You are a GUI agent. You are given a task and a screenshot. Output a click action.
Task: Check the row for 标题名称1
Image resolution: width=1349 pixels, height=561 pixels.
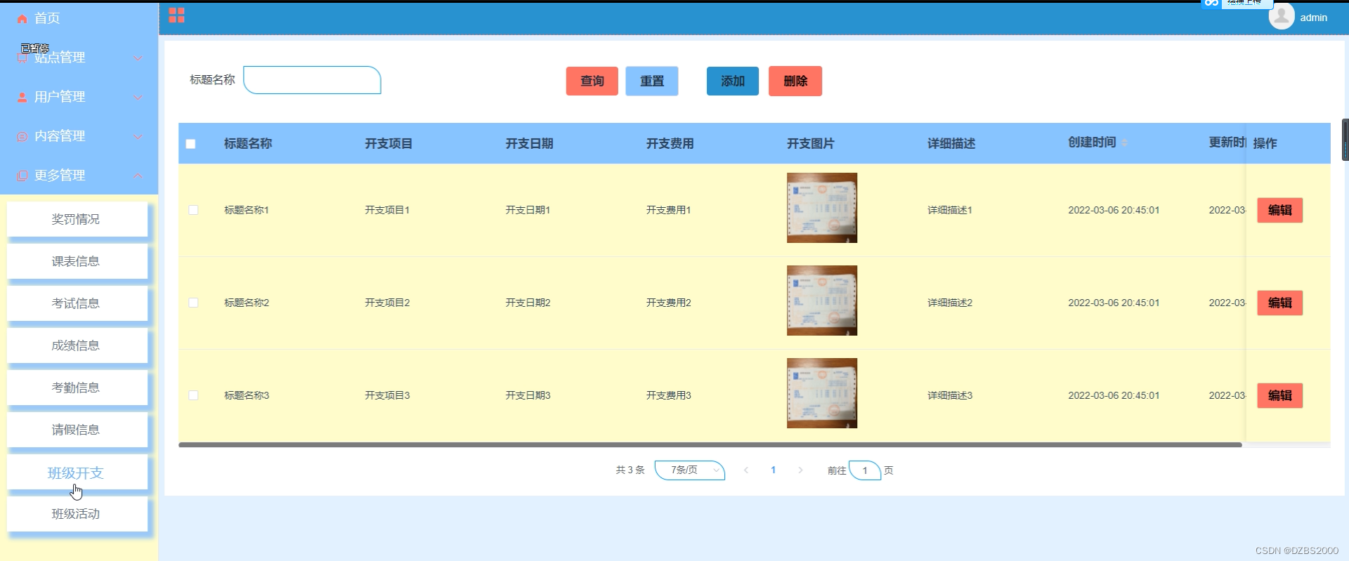click(193, 210)
